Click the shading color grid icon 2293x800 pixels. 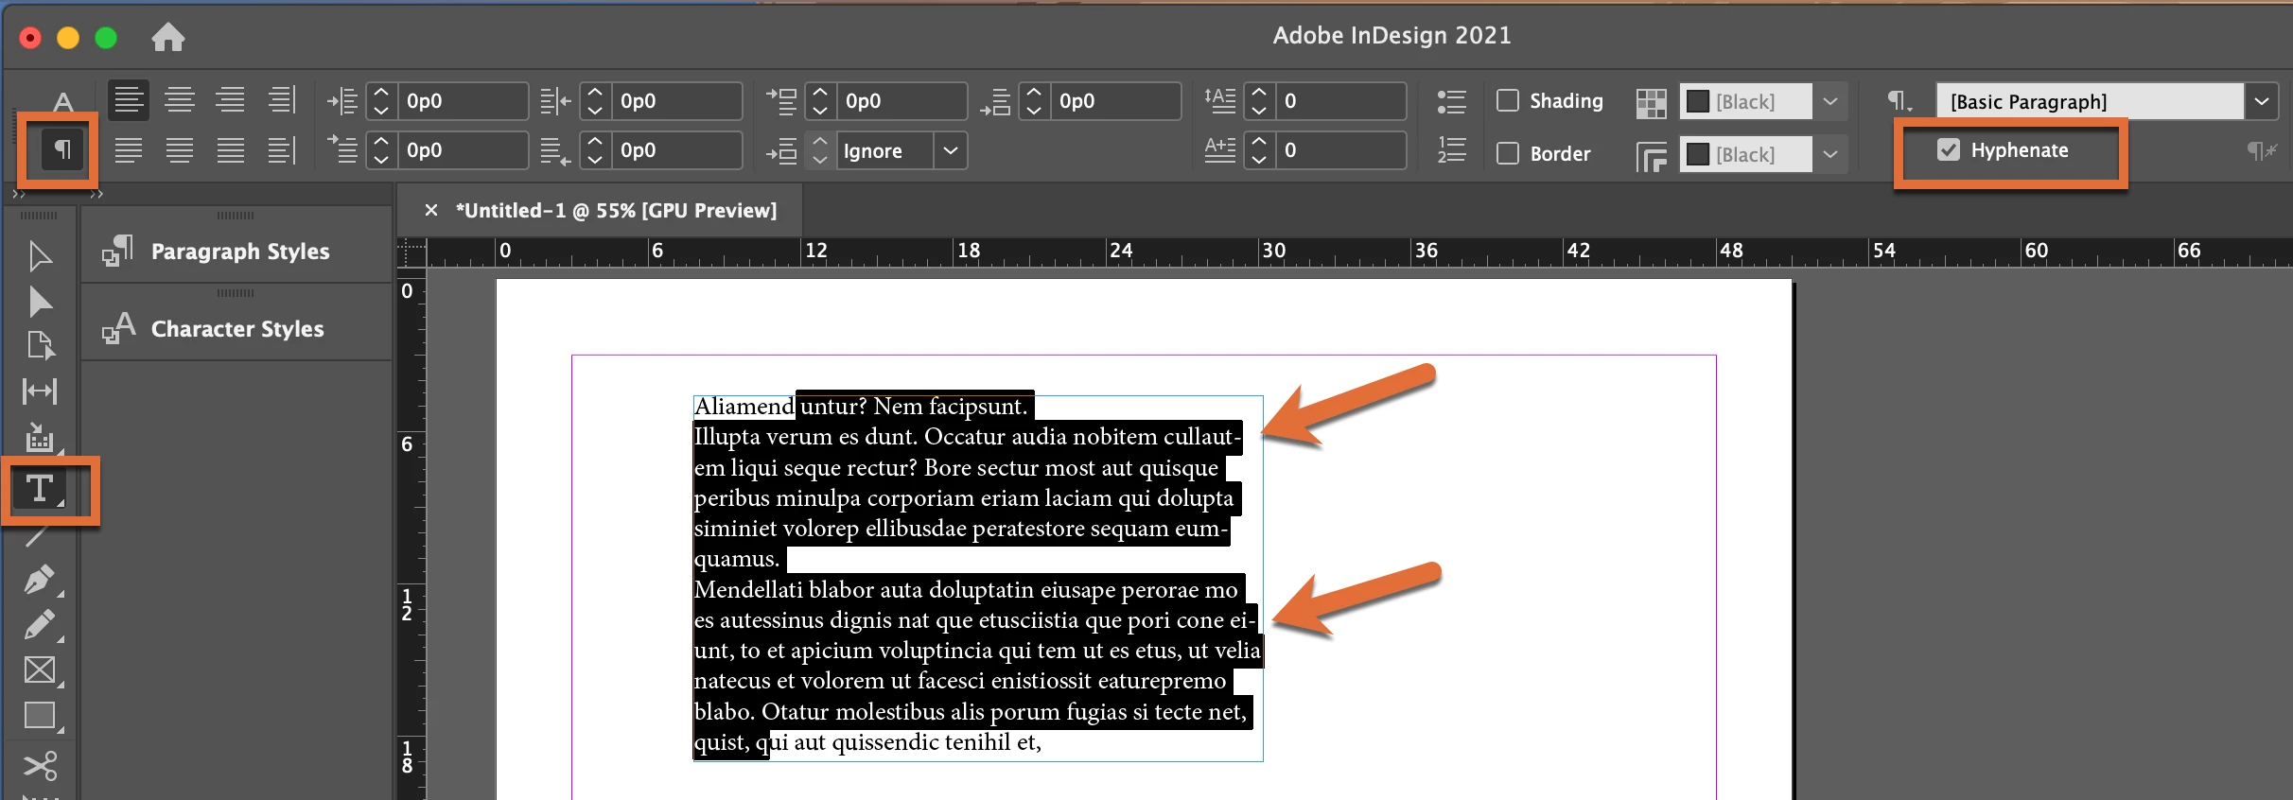click(x=1651, y=103)
